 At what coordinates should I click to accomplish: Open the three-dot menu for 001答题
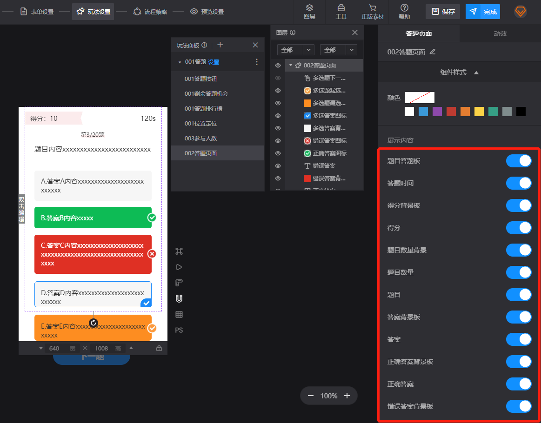point(256,62)
